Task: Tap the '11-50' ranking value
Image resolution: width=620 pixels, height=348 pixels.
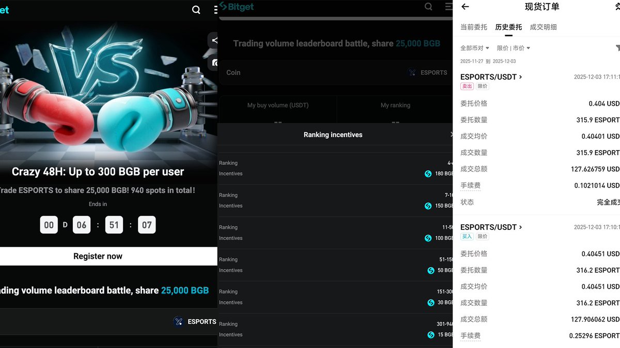Action: (x=447, y=227)
